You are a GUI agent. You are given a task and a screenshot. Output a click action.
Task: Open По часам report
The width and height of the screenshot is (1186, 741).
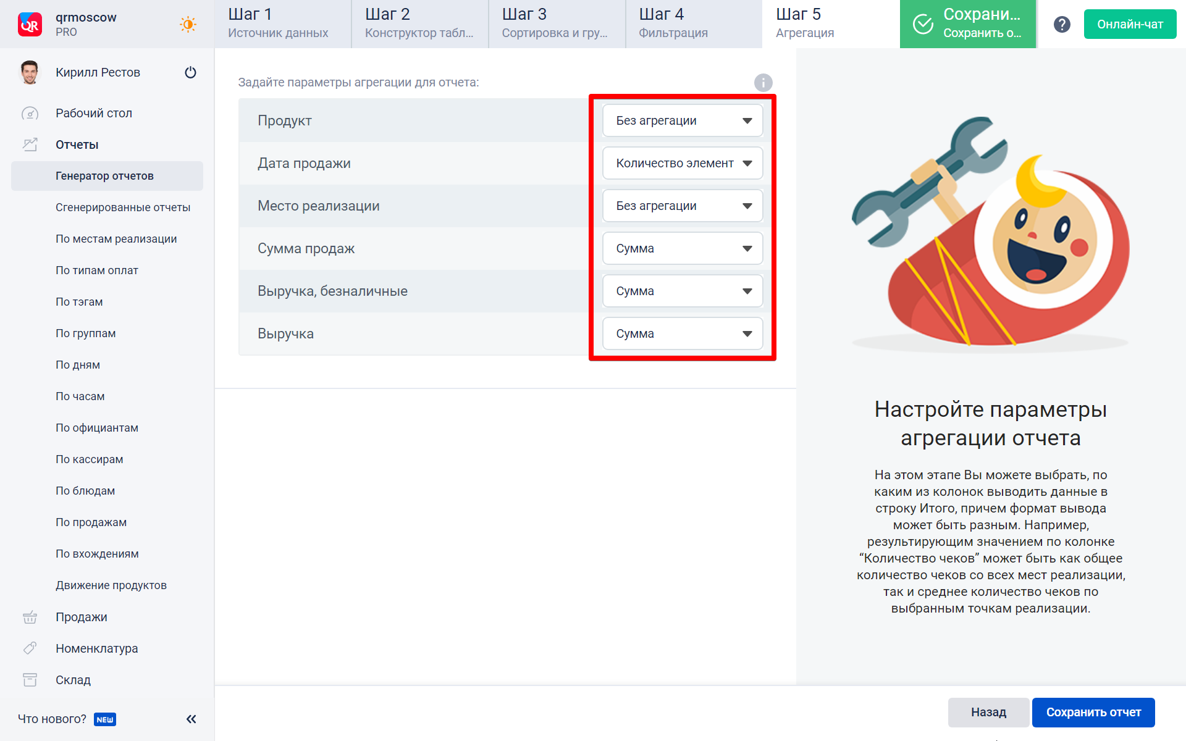tap(80, 396)
